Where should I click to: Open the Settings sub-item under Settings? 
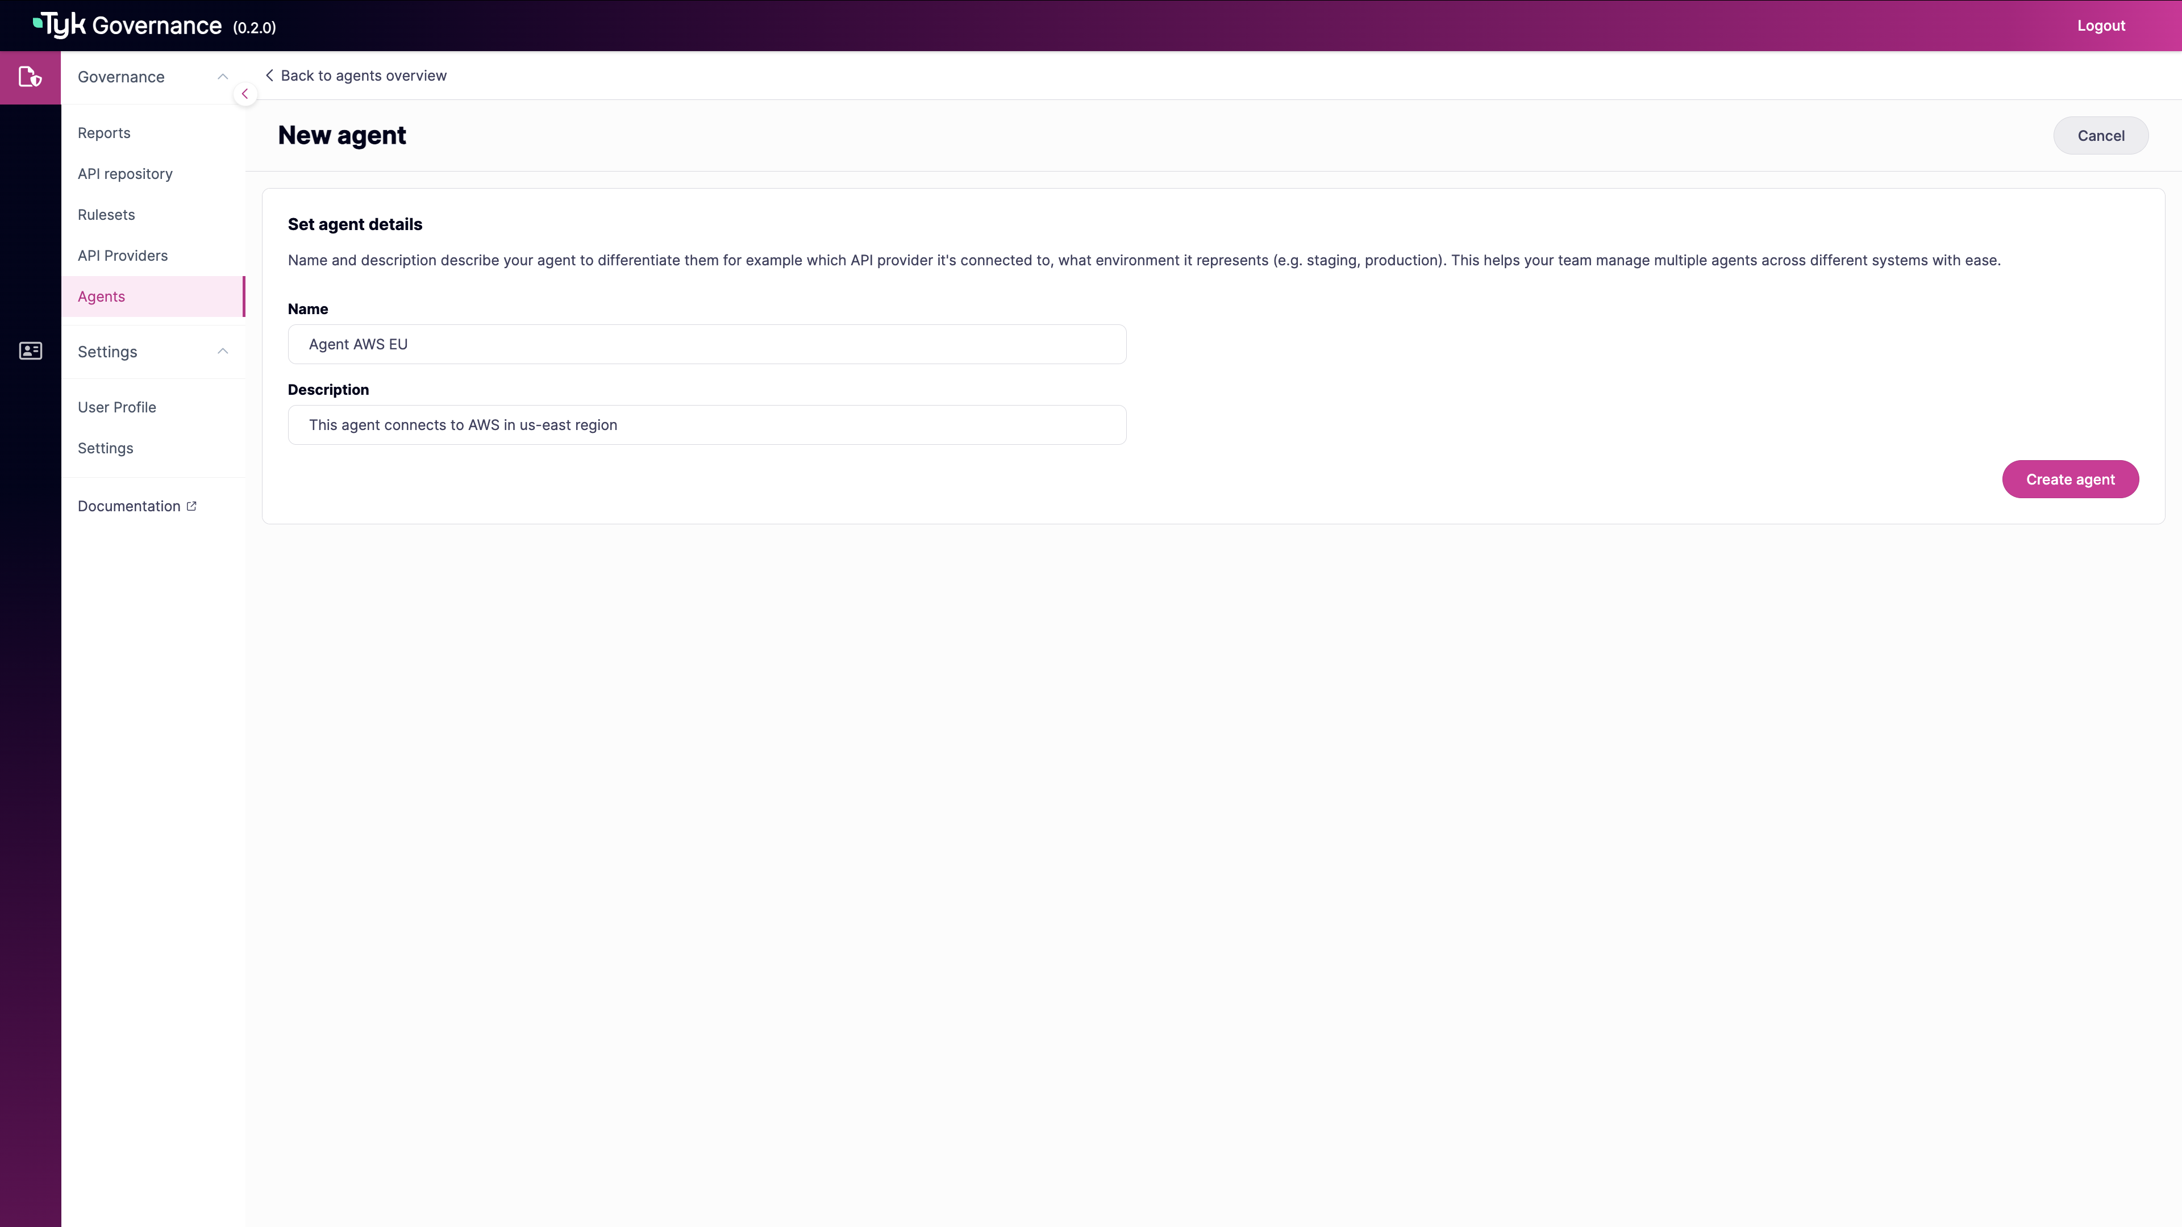[x=106, y=448]
